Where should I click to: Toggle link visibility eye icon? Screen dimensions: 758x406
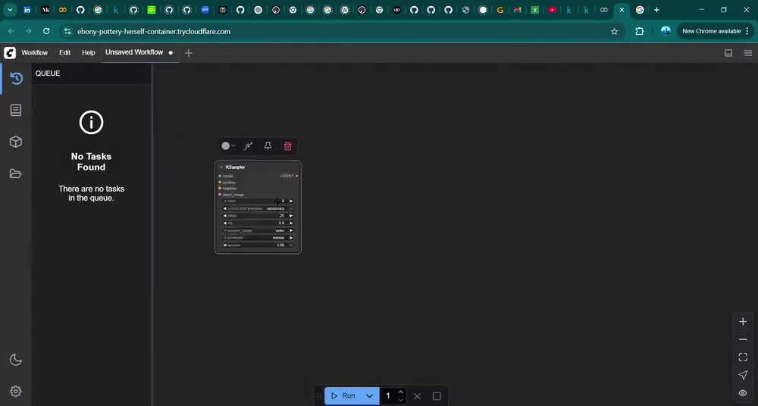point(743,393)
